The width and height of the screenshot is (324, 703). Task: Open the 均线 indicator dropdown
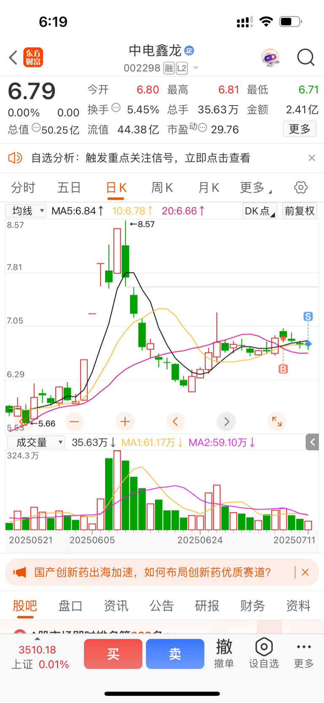click(26, 211)
